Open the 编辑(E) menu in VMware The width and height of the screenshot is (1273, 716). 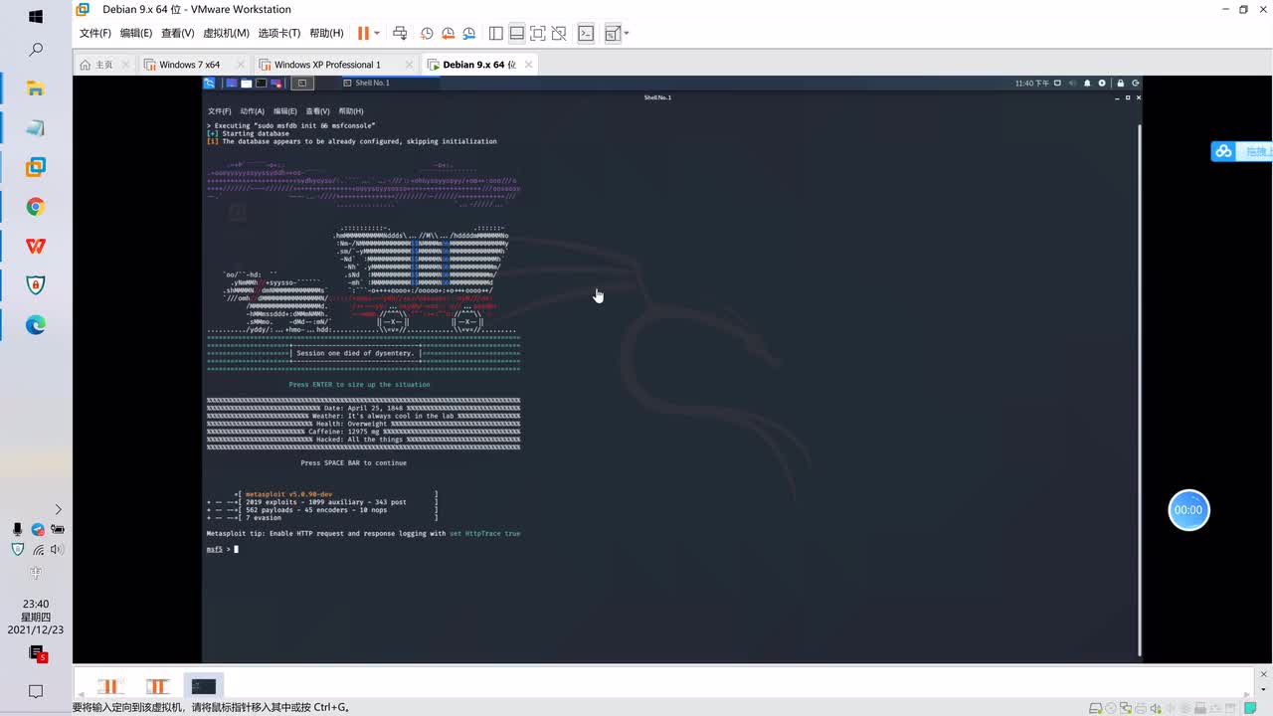point(136,33)
